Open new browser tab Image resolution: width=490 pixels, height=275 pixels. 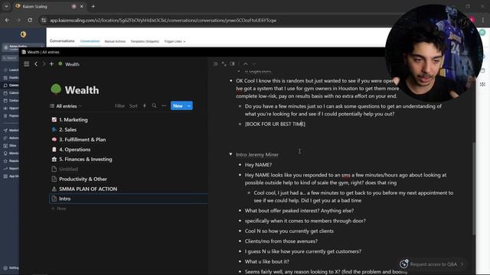point(93,6)
